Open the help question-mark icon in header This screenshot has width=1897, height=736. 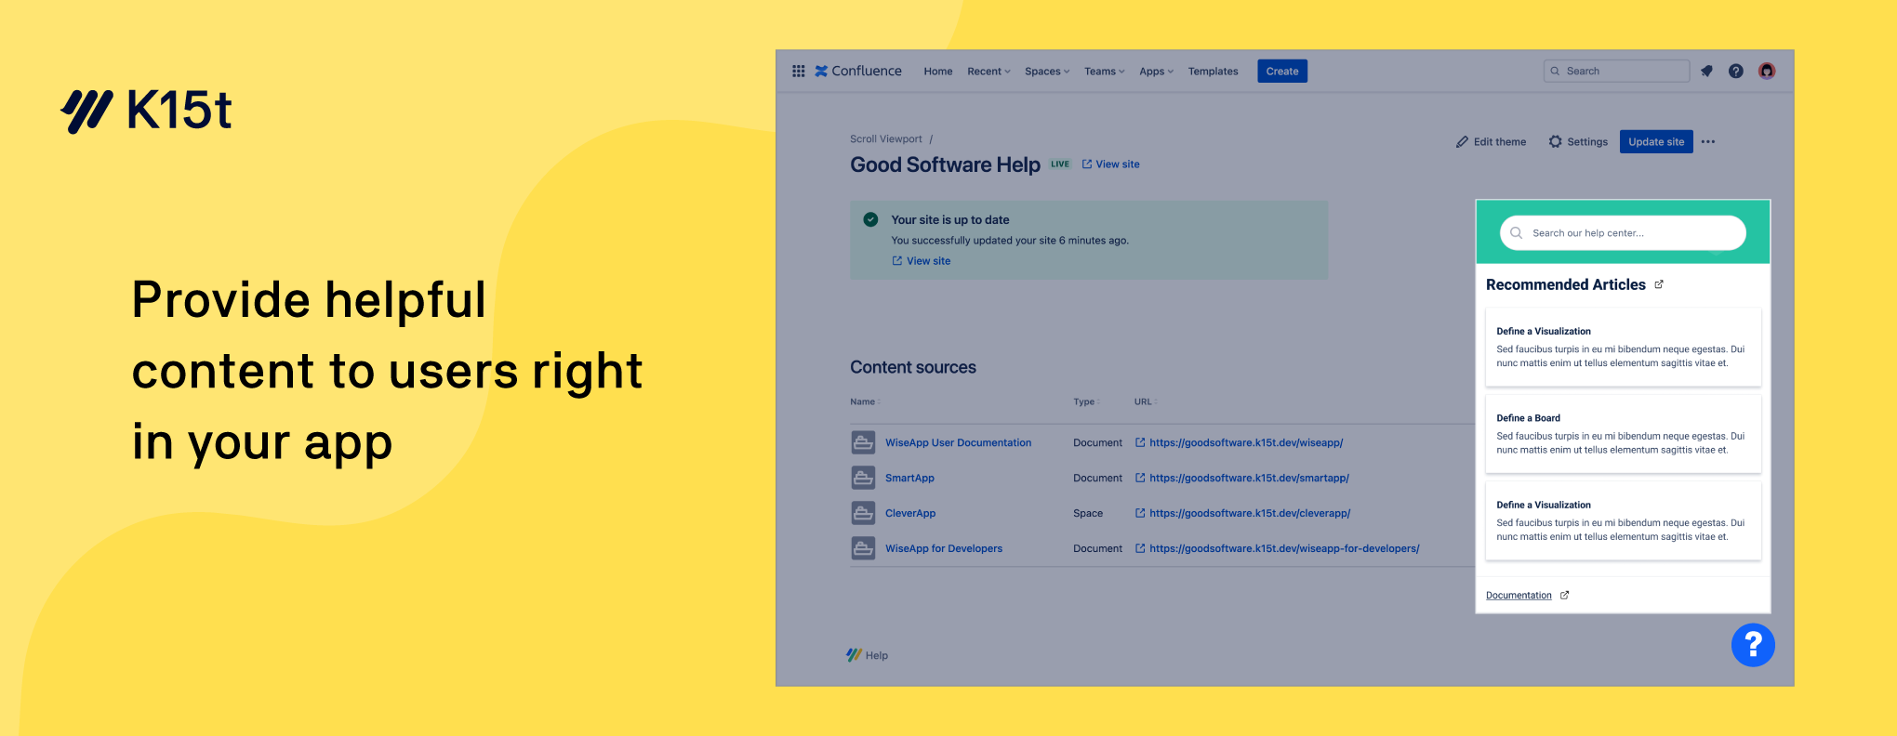click(x=1735, y=71)
